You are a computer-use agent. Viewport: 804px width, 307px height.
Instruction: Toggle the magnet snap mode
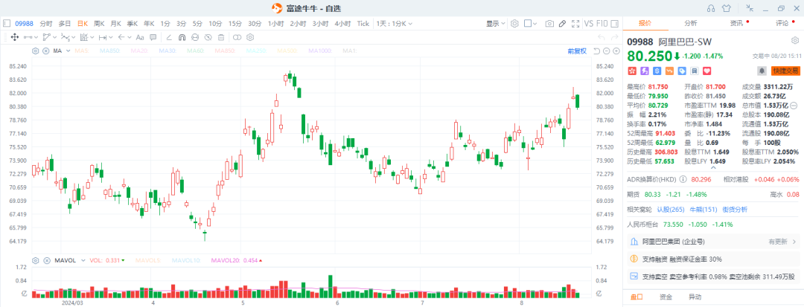point(182,37)
